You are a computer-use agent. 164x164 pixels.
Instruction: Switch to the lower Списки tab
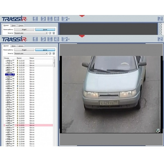point(21,46)
